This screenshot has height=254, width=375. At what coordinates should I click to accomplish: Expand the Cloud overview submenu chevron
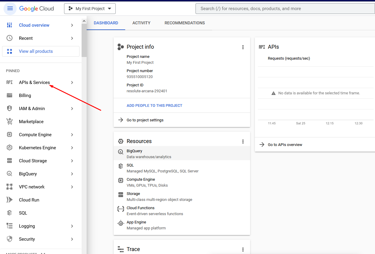click(72, 25)
